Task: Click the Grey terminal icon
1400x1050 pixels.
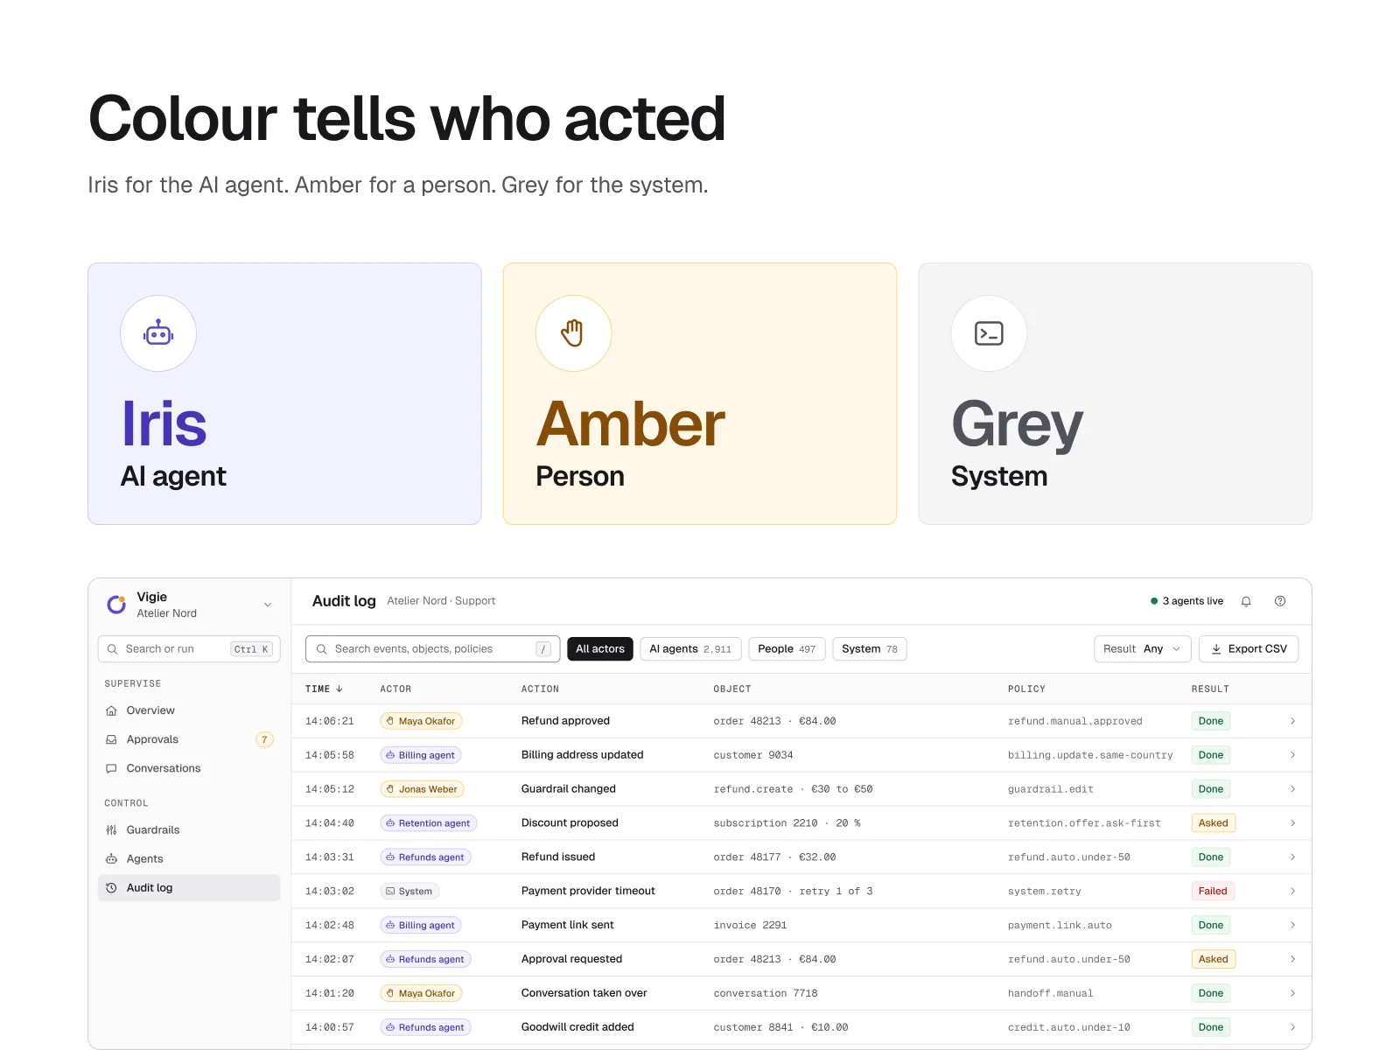Action: (989, 333)
